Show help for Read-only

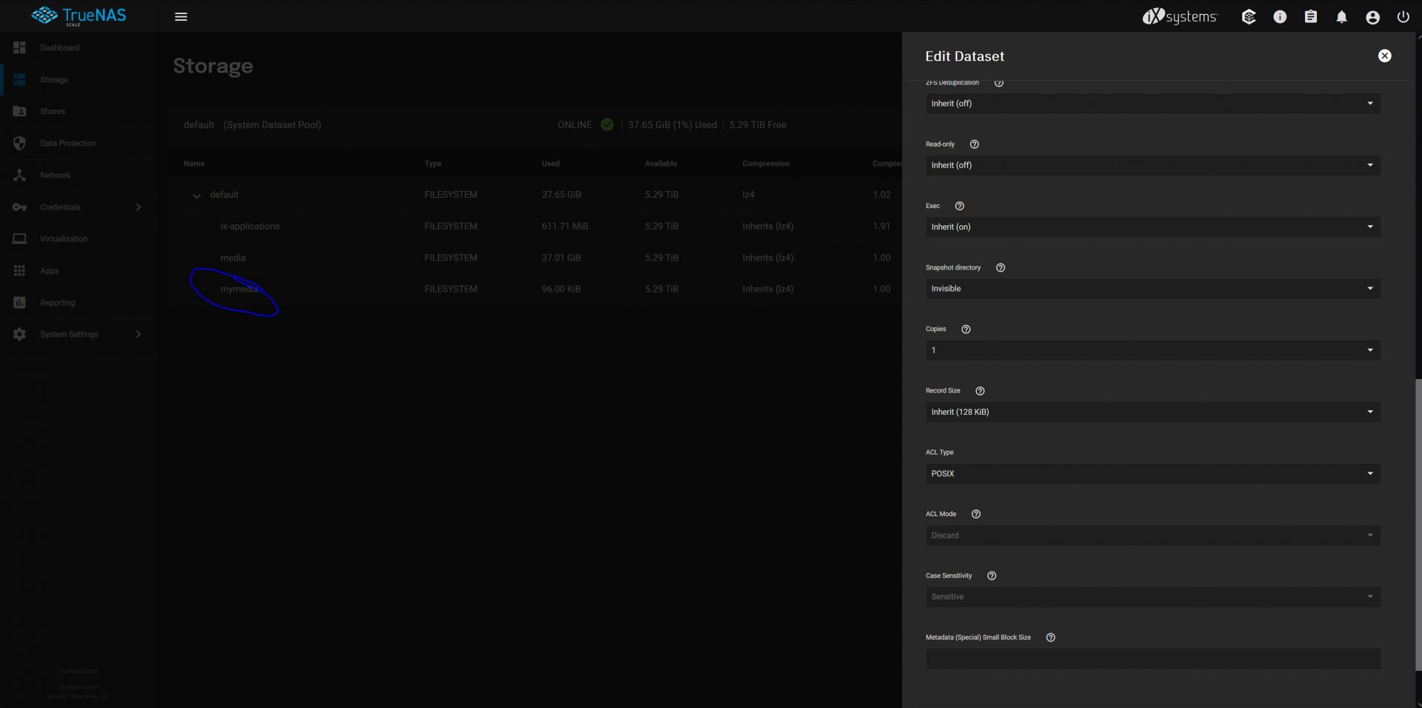(974, 144)
